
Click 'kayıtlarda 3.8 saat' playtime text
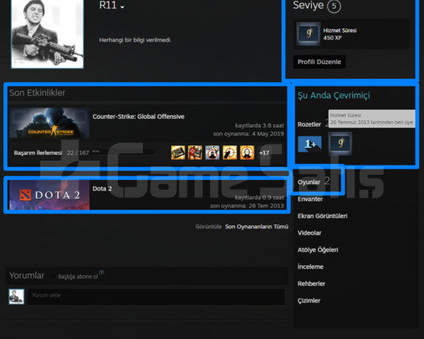(x=259, y=126)
